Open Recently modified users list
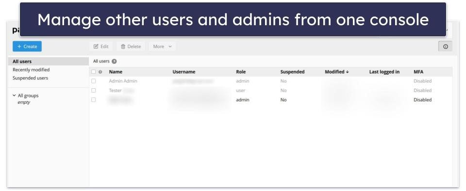The width and height of the screenshot is (466, 191). click(x=31, y=70)
